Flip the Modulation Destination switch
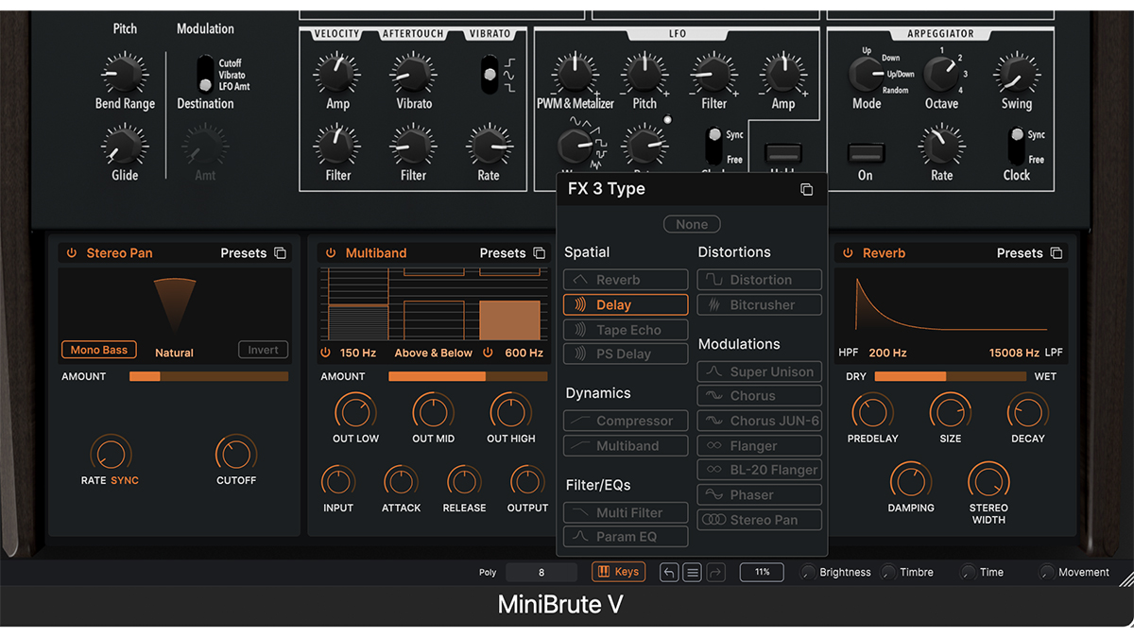 tap(204, 74)
